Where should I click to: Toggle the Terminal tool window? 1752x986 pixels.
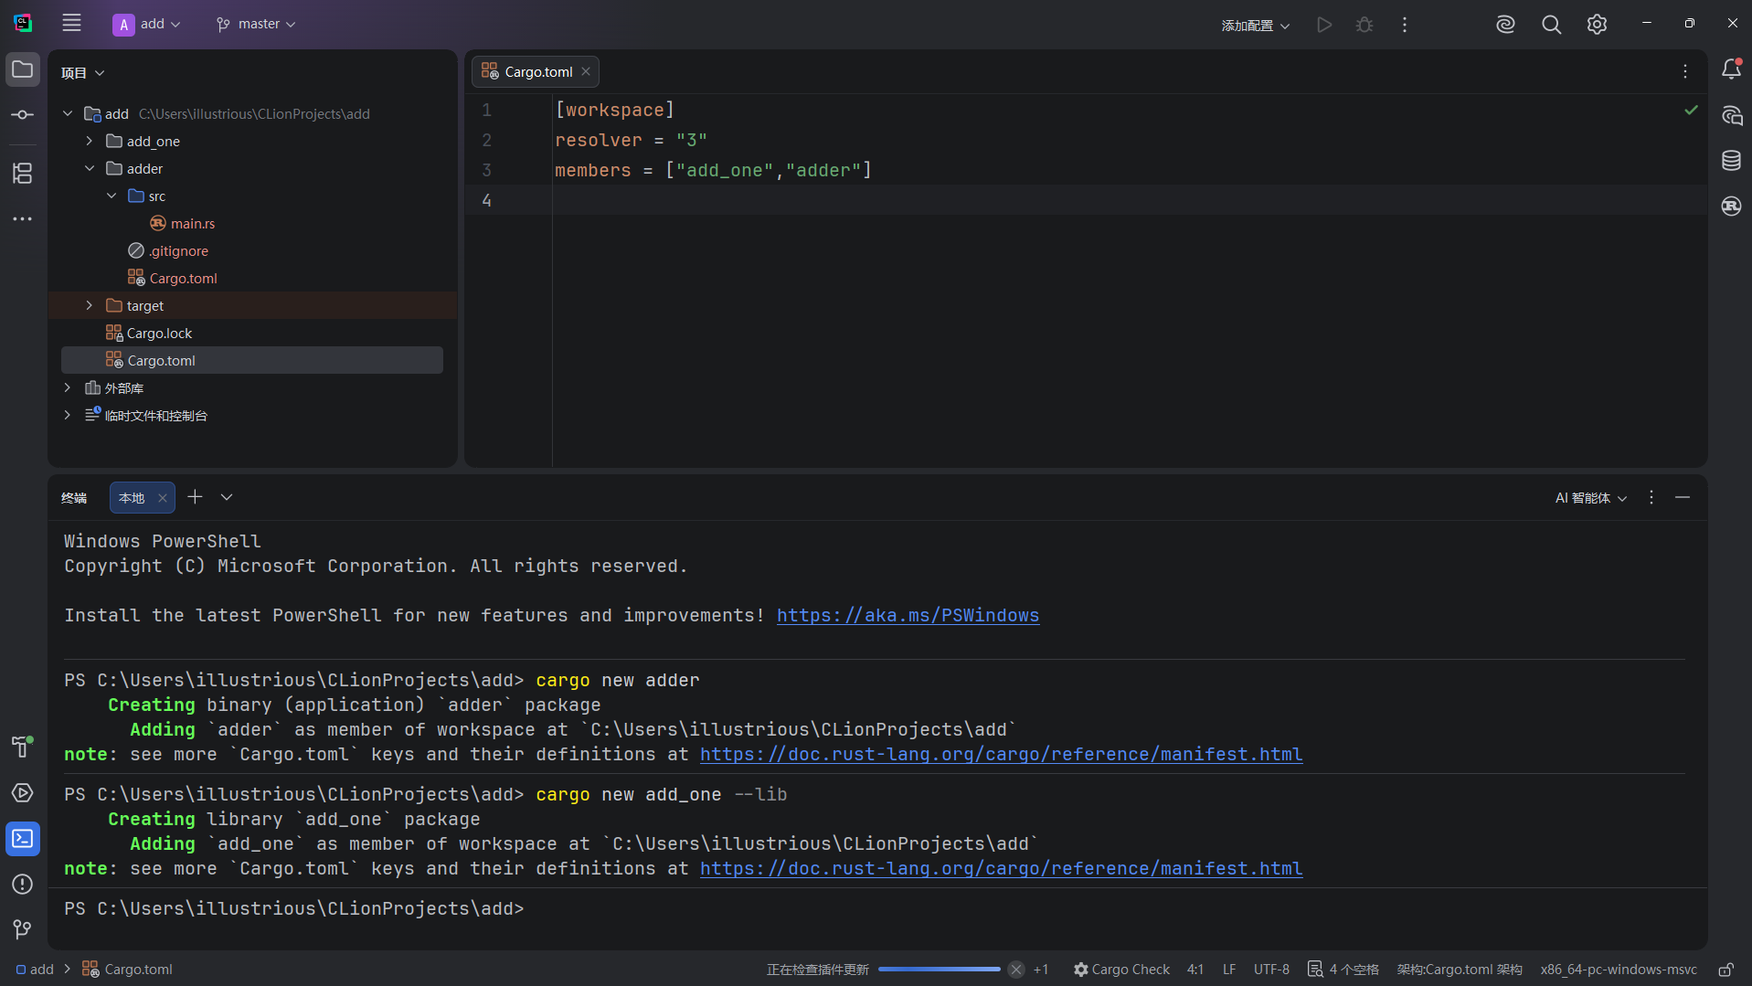point(23,839)
